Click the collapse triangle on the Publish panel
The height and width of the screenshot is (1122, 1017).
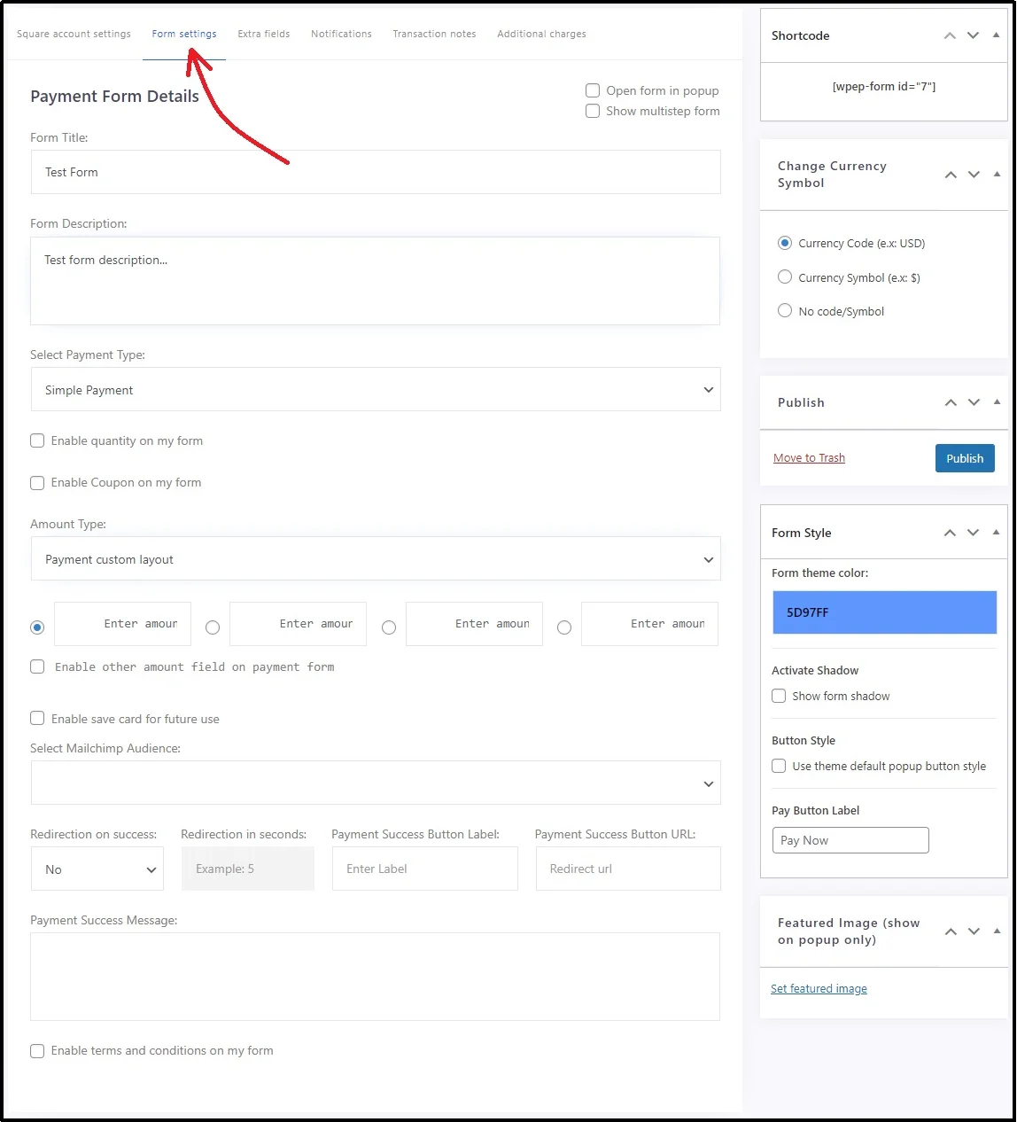pyautogui.click(x=996, y=402)
